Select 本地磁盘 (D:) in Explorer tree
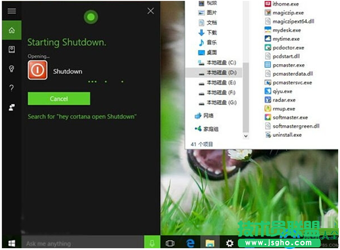The width and height of the screenshot is (340, 250). [214, 73]
